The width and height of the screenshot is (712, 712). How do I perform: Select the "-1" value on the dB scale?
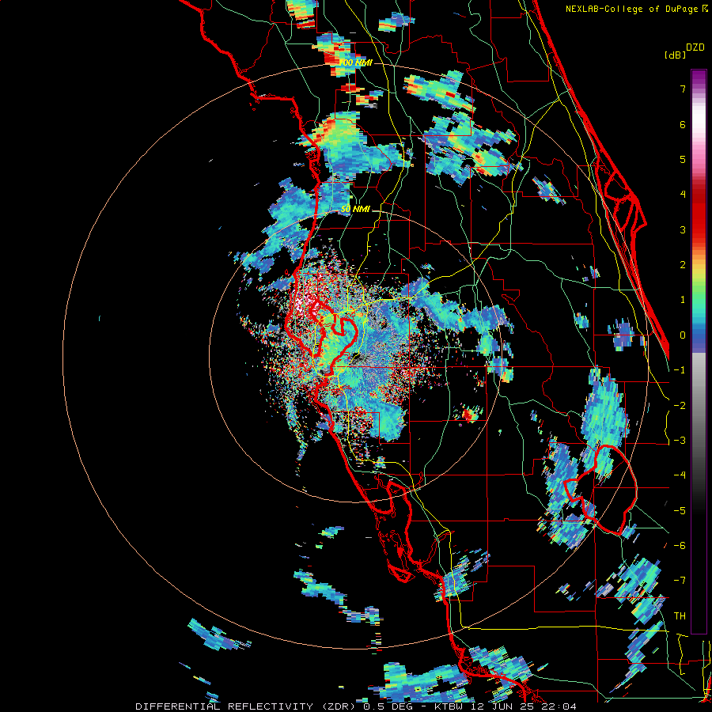coord(680,370)
